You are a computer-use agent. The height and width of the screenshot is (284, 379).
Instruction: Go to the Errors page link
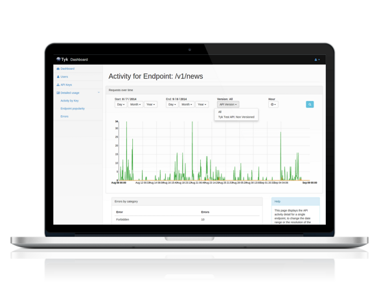[x=64, y=116]
